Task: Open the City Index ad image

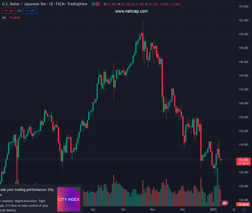Action: coord(69,200)
